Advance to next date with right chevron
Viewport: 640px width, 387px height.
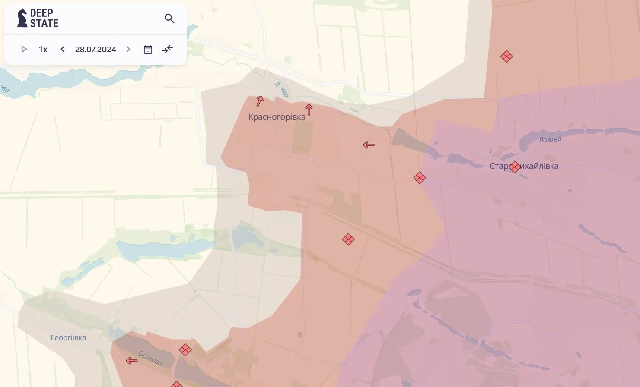pyautogui.click(x=128, y=50)
